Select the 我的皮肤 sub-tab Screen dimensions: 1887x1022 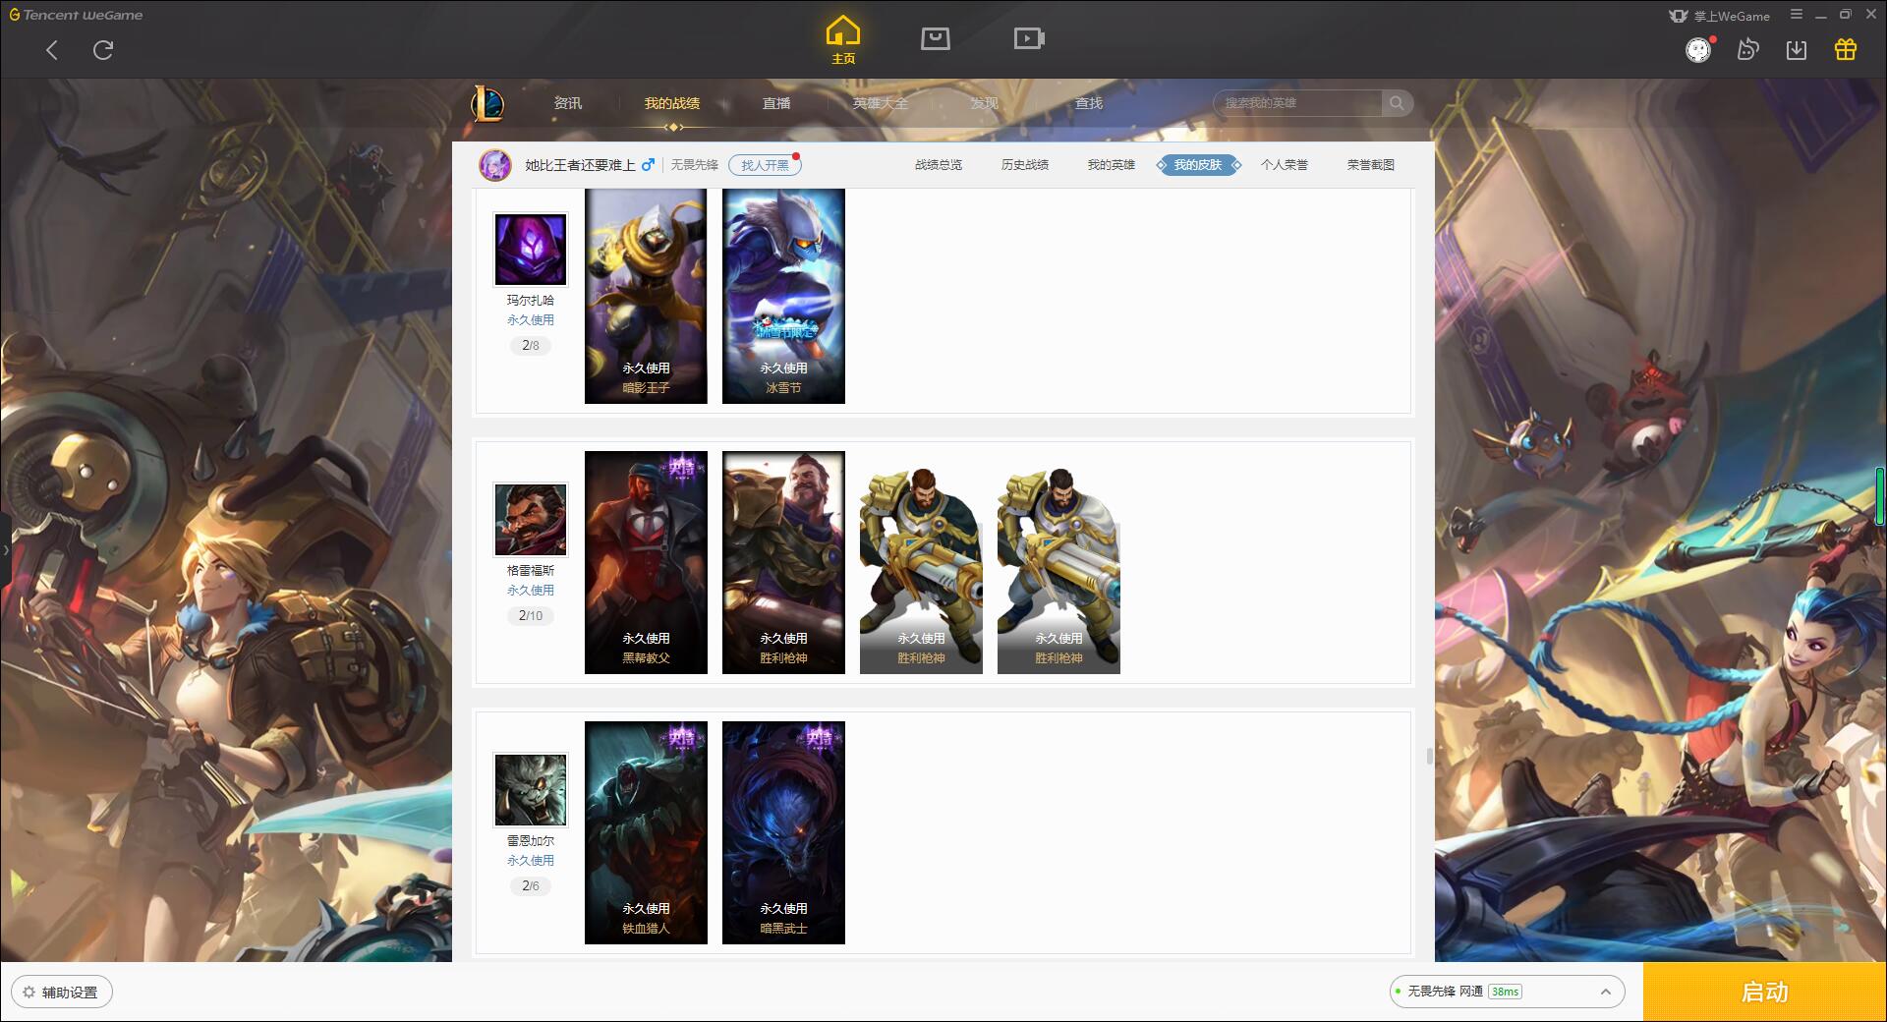(x=1198, y=165)
